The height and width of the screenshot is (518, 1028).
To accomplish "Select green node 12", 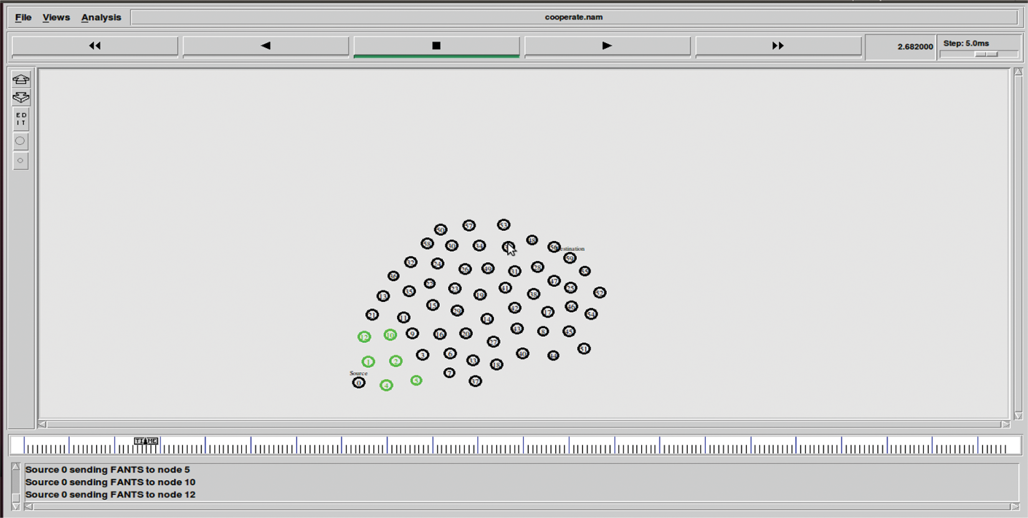I will coord(364,337).
